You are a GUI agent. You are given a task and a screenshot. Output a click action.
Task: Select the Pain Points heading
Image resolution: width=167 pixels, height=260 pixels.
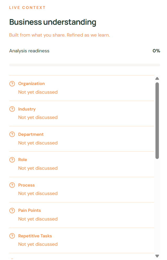(x=29, y=211)
